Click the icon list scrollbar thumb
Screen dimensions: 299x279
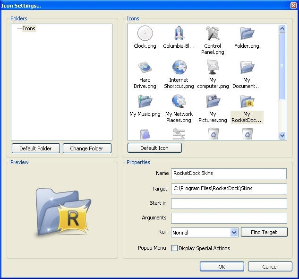282,66
